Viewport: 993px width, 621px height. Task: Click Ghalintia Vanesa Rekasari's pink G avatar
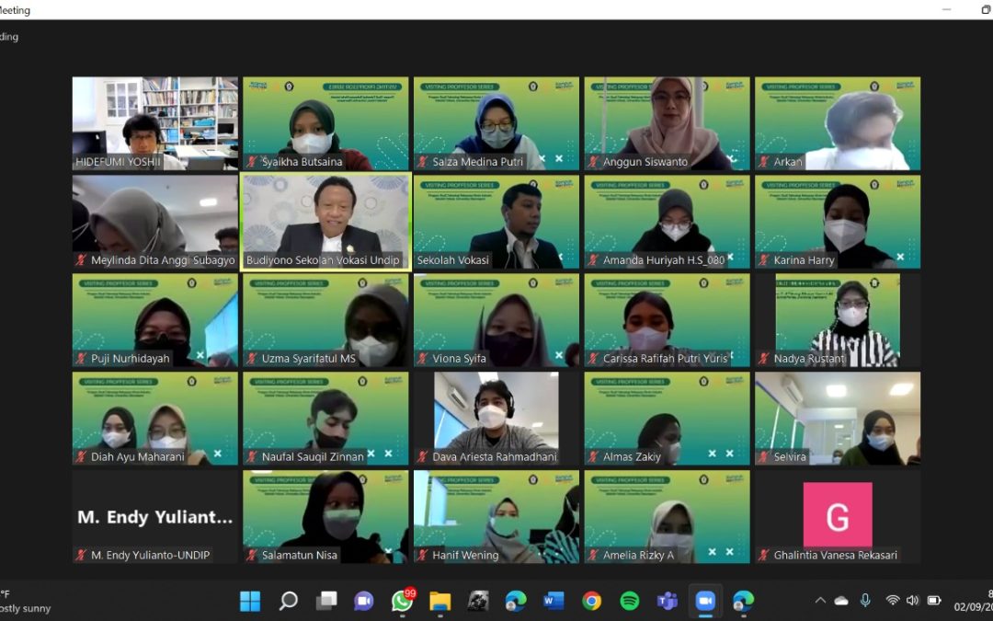coord(837,514)
